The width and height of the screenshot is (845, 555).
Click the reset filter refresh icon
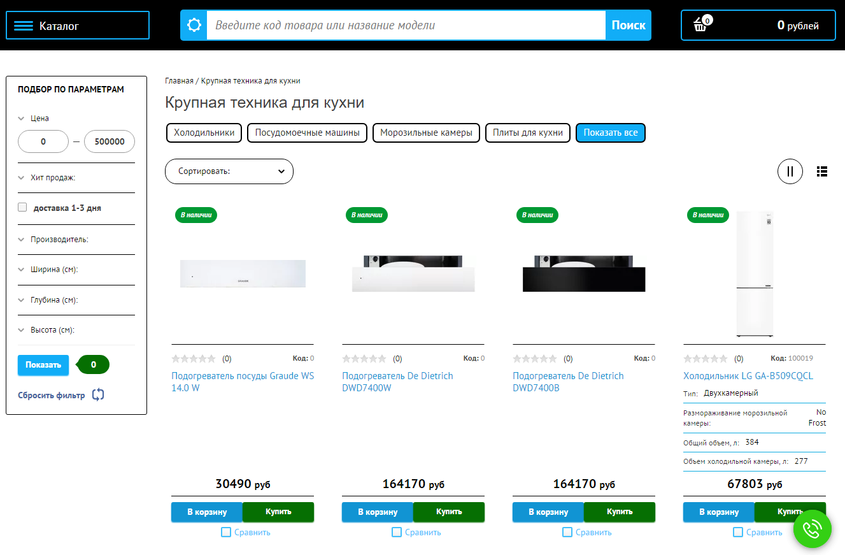[98, 395]
